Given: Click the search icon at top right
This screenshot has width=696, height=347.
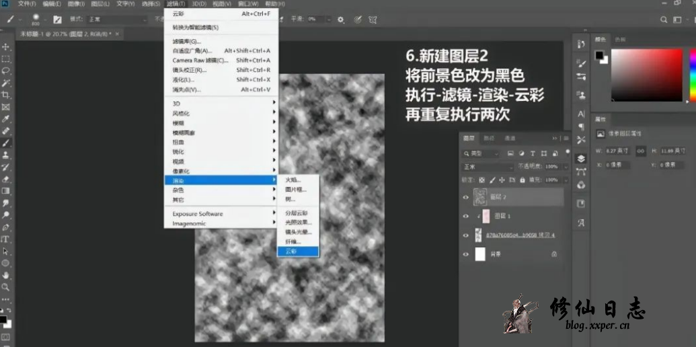Looking at the screenshot, I should click(664, 20).
